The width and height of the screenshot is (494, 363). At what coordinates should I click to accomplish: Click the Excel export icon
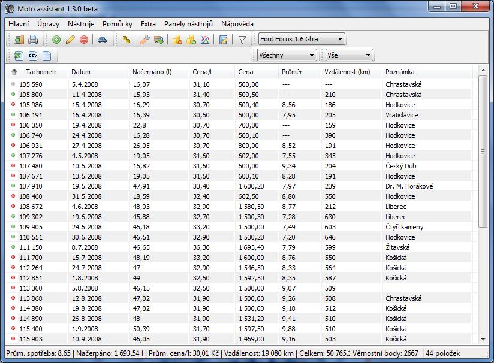pyautogui.click(x=19, y=56)
